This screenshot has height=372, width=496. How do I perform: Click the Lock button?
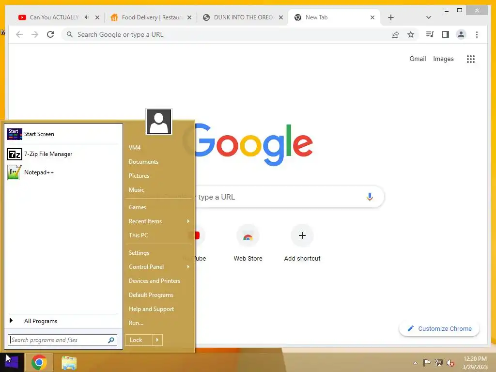coord(139,340)
